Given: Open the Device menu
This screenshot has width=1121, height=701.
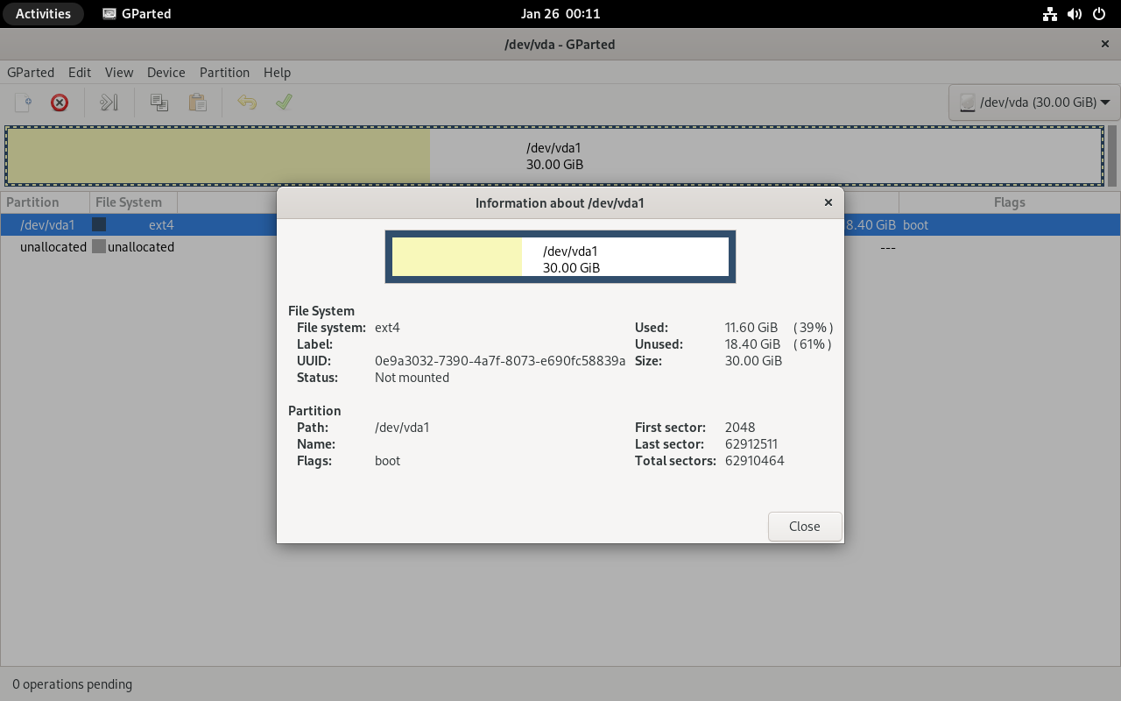Looking at the screenshot, I should pos(166,73).
